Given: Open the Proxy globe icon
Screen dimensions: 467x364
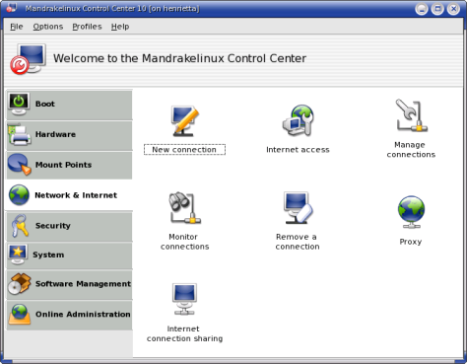Looking at the screenshot, I should click(x=411, y=212).
